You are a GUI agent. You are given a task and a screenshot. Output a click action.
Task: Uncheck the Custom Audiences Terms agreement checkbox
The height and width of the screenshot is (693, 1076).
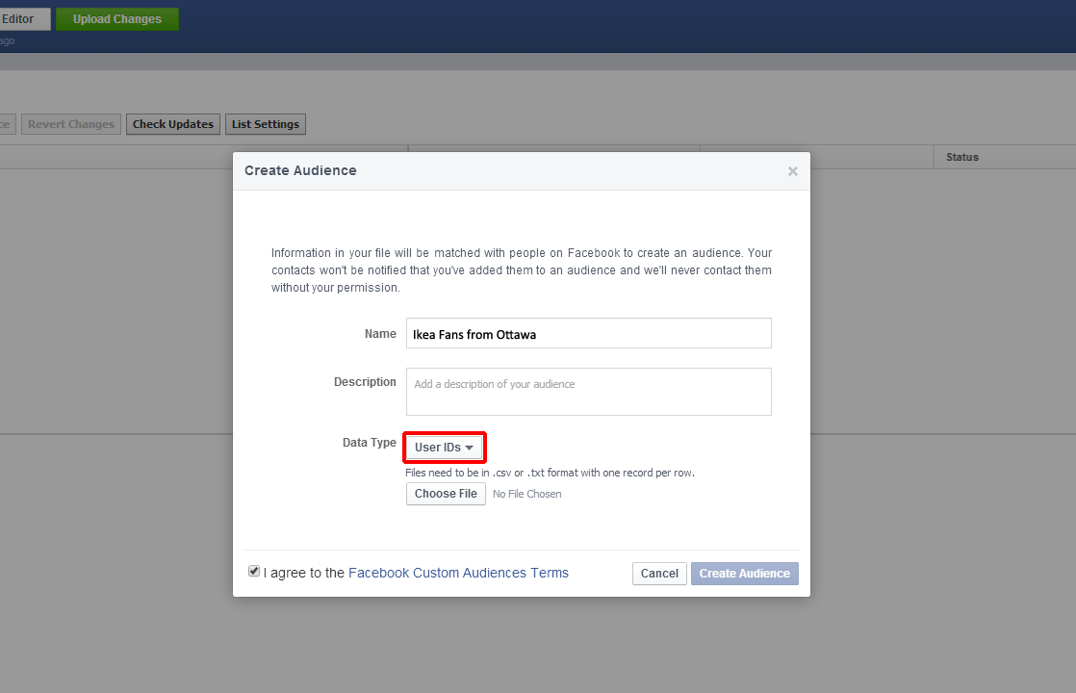click(254, 572)
